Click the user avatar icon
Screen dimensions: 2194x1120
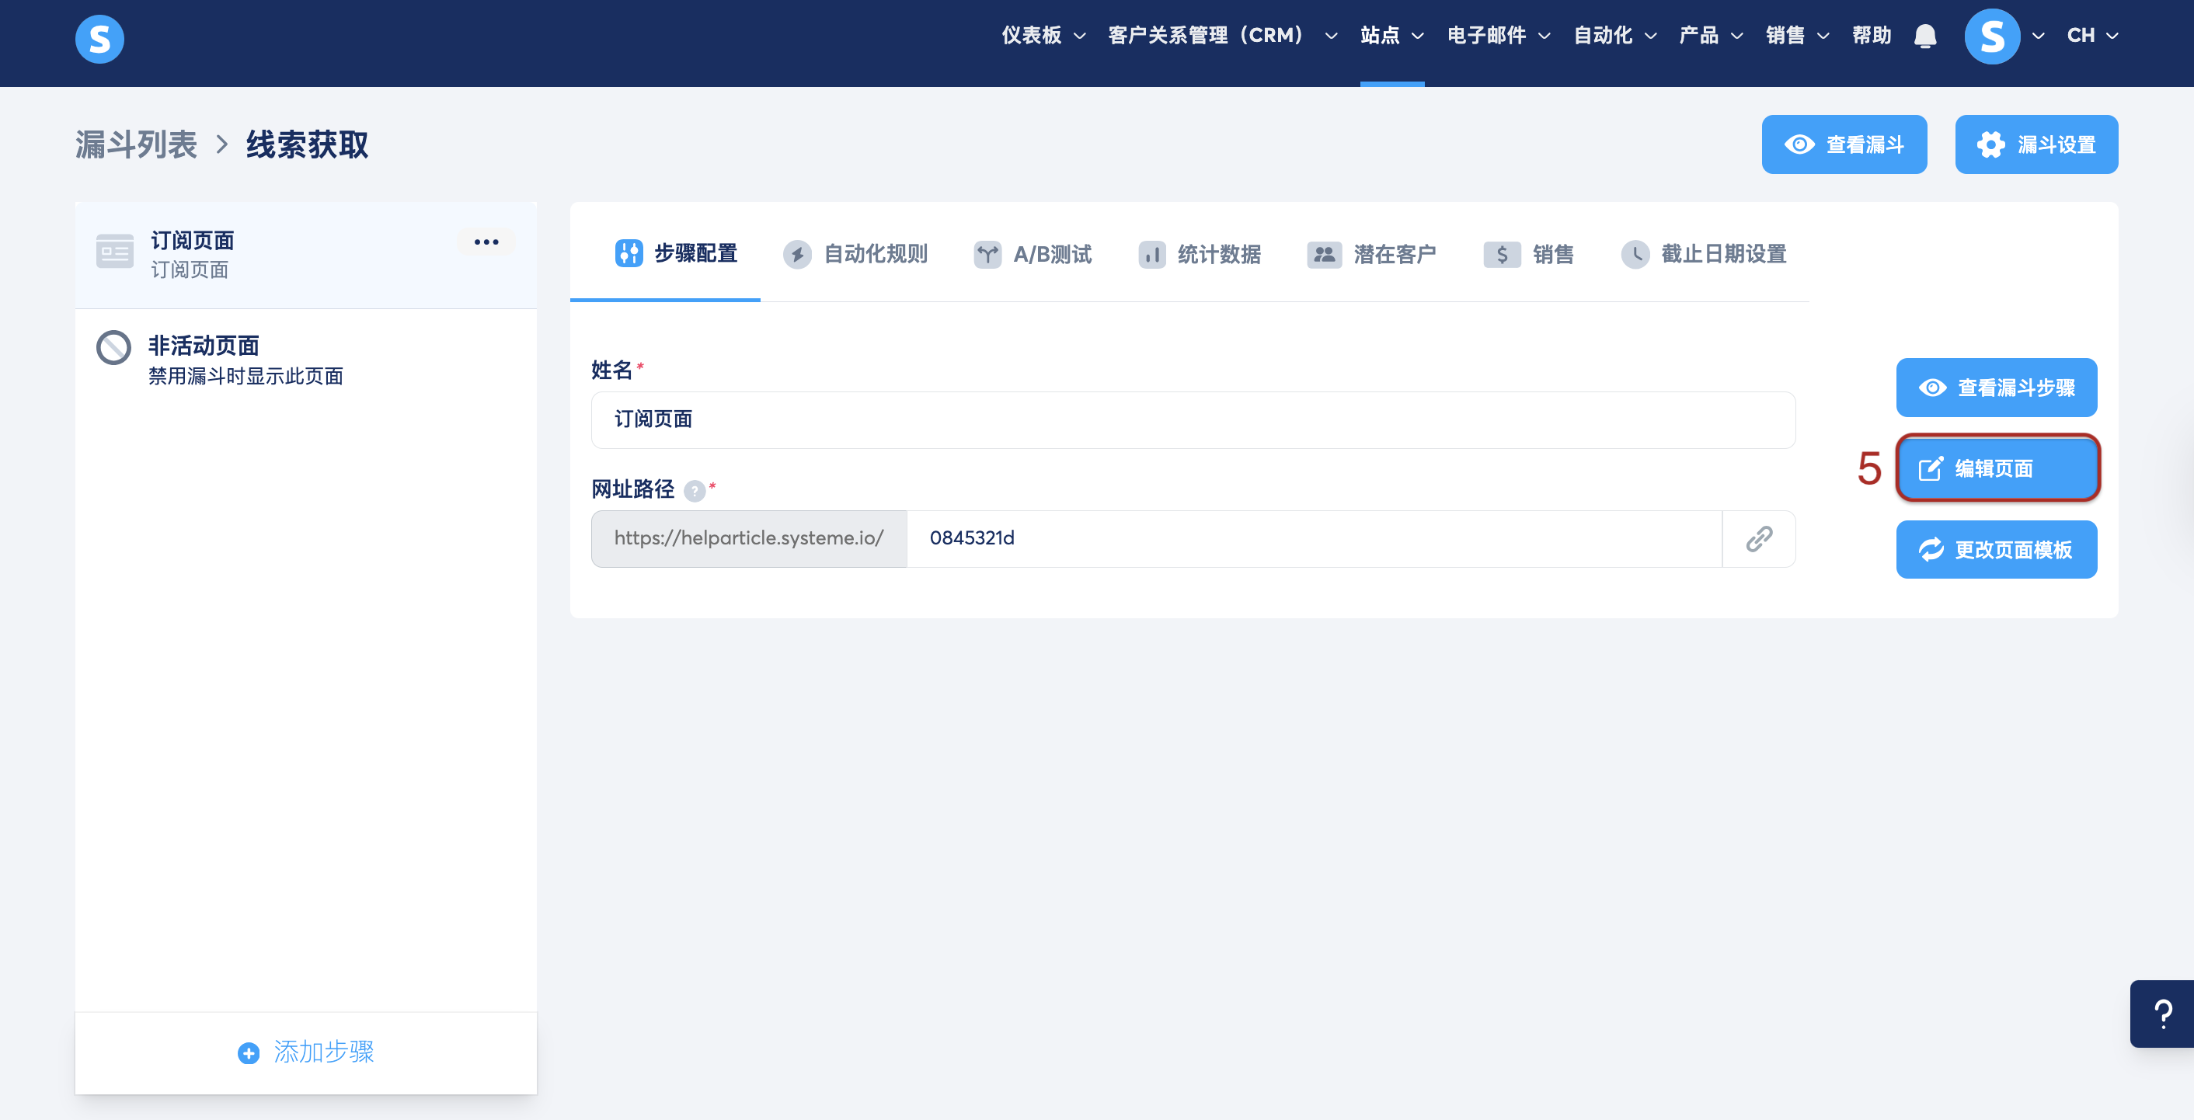[1992, 36]
